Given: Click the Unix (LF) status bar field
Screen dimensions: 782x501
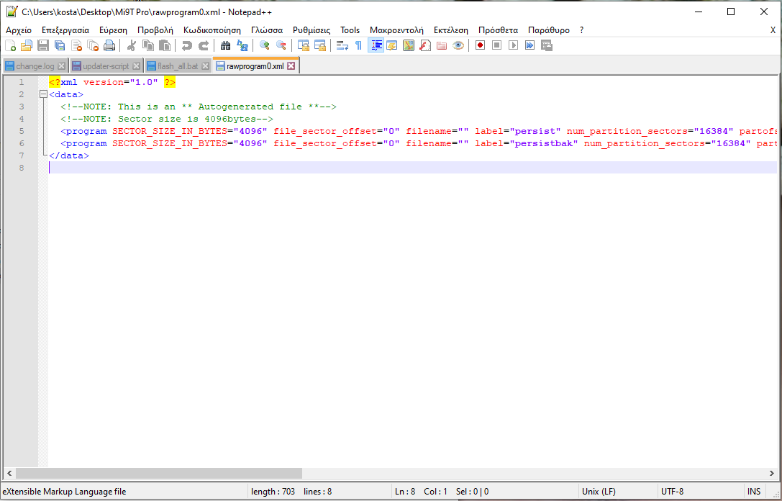Looking at the screenshot, I should 599,492.
